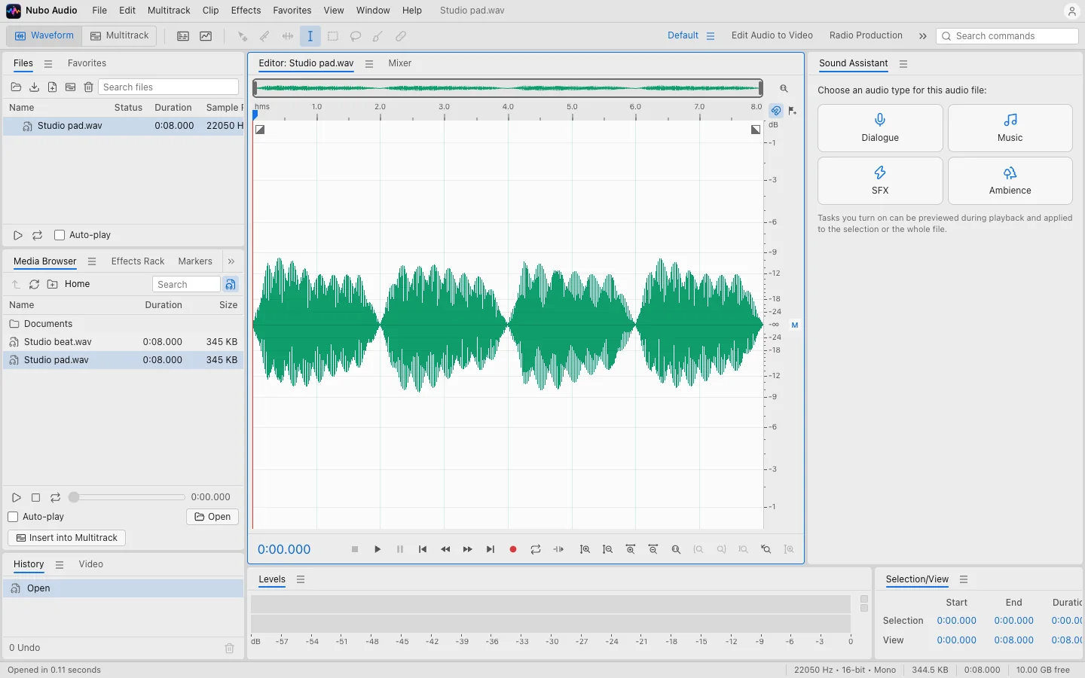Select the Marquee Selection tool
The height and width of the screenshot is (678, 1085).
pos(333,36)
